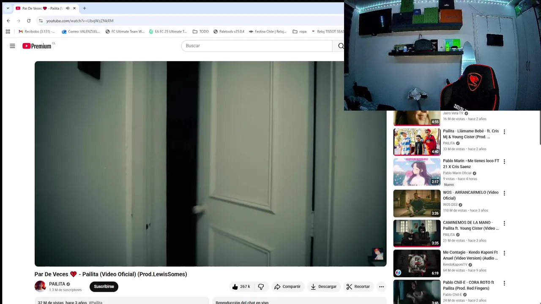Select the youtube.com URL in address bar

80,21
